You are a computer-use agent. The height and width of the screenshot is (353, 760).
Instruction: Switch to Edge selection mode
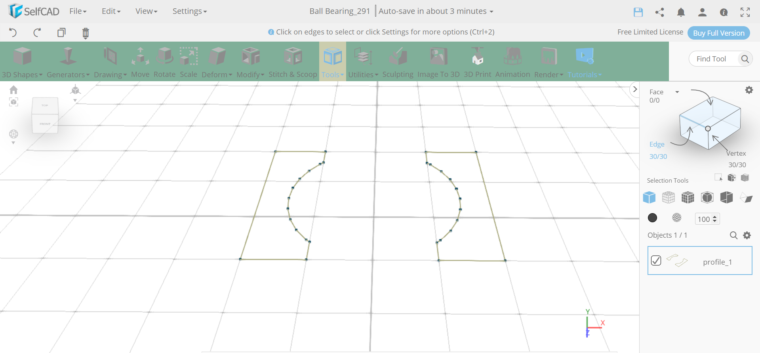[657, 144]
